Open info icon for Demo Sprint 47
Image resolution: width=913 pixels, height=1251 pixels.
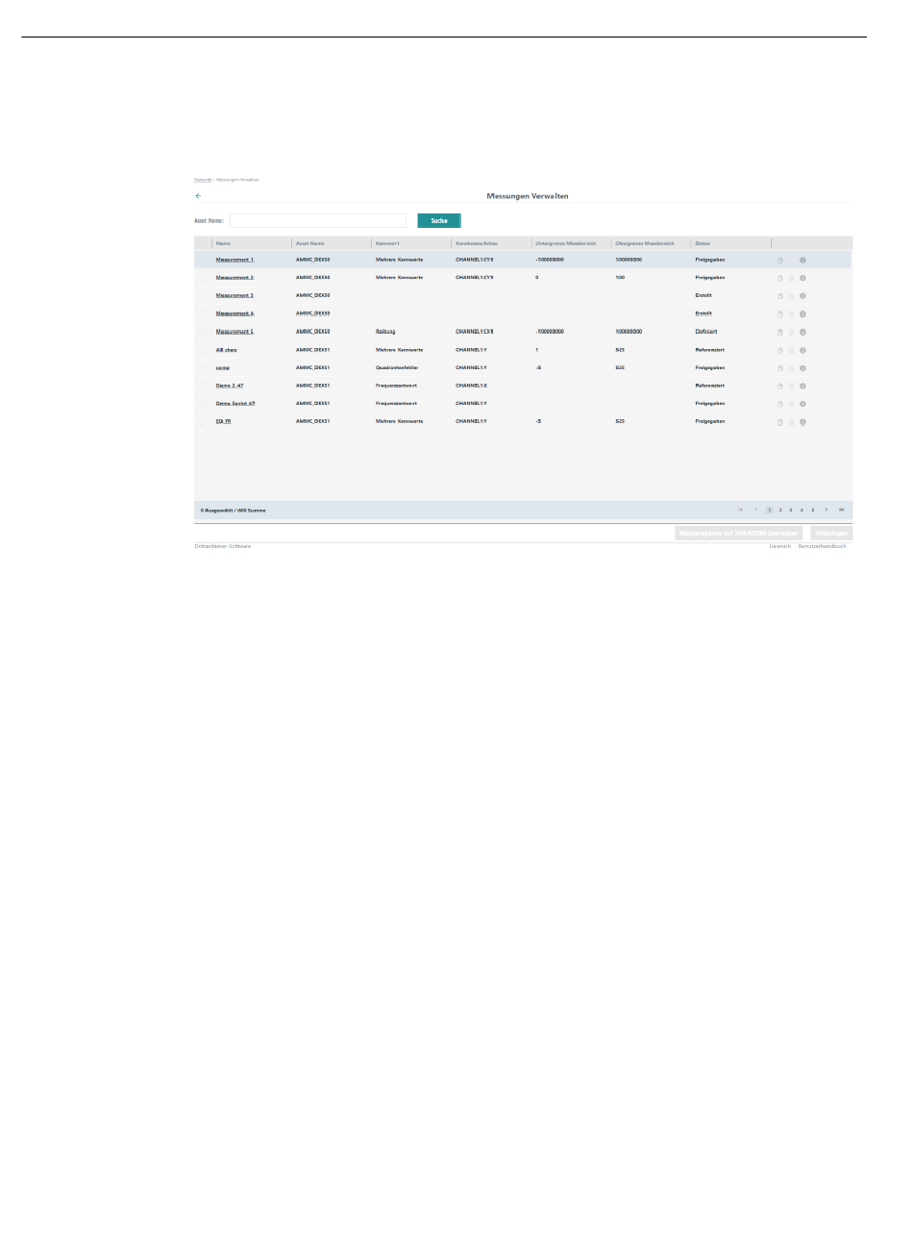[802, 404]
